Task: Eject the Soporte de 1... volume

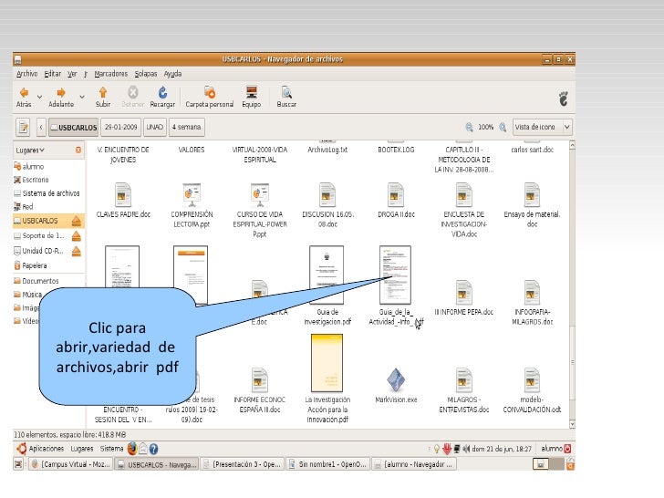Action: pyautogui.click(x=77, y=236)
